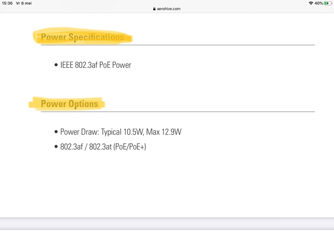
Task: Tap the battery charging icon
Action: pos(327,3)
